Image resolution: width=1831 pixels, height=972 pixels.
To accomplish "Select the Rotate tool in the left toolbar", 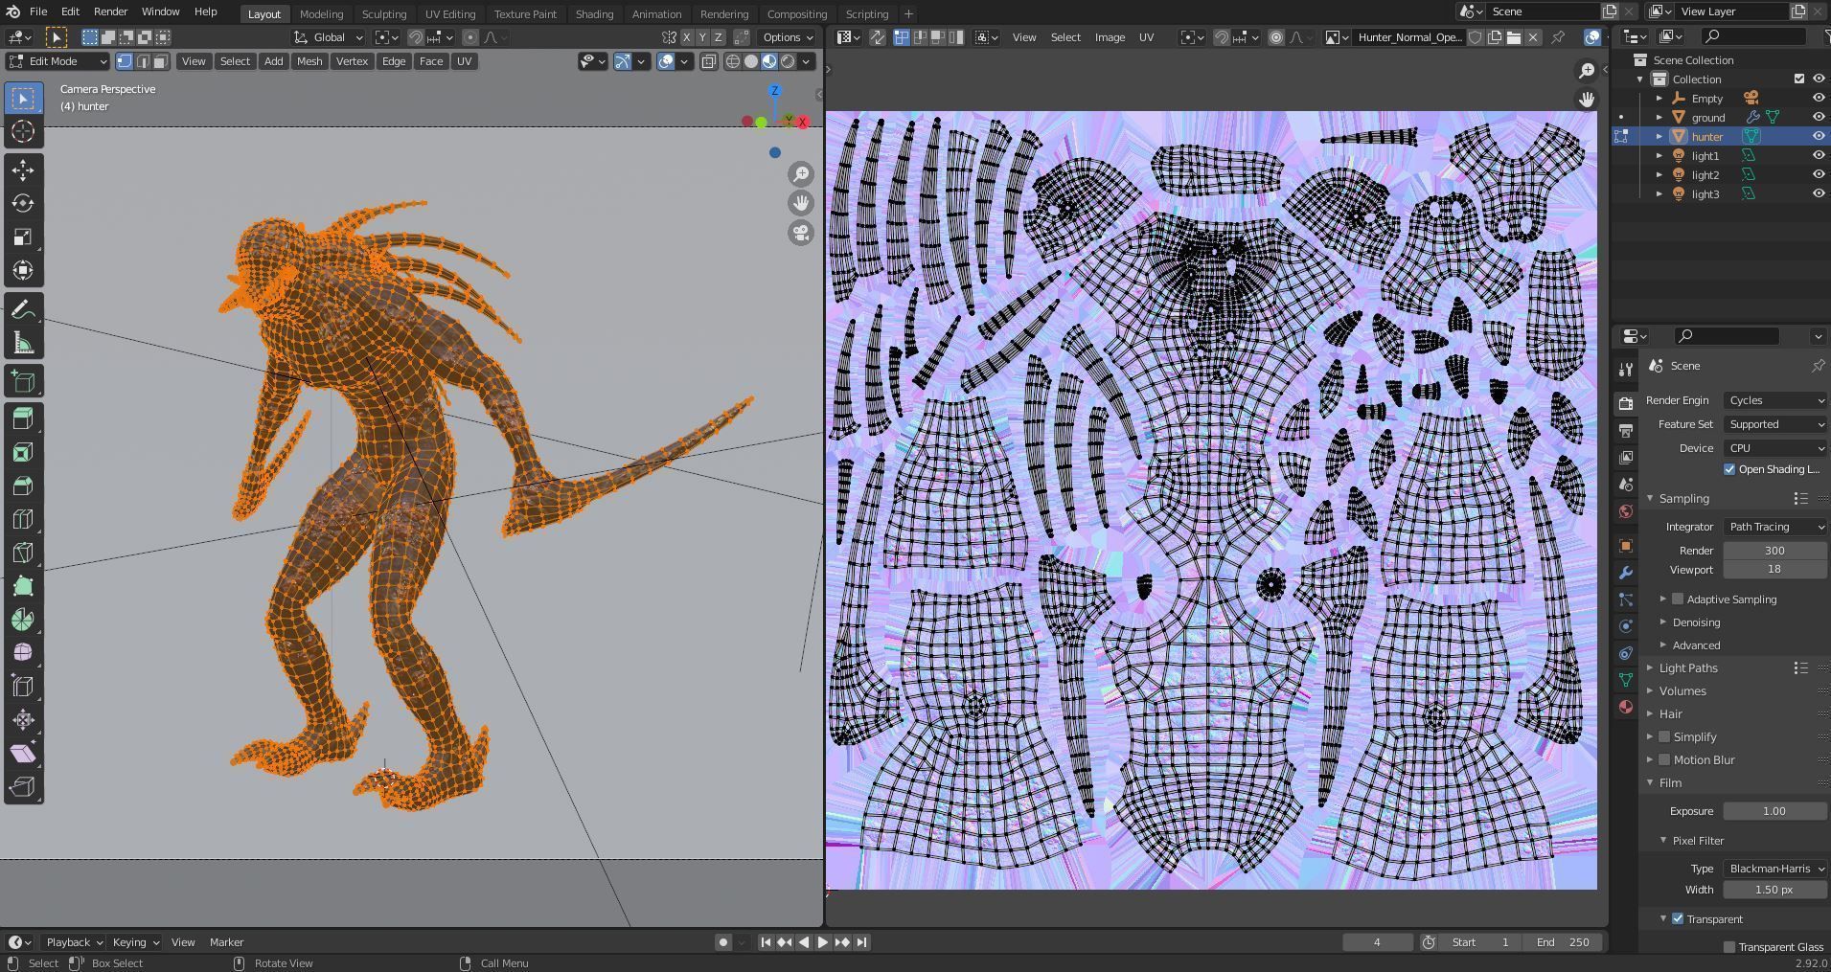I will (23, 204).
